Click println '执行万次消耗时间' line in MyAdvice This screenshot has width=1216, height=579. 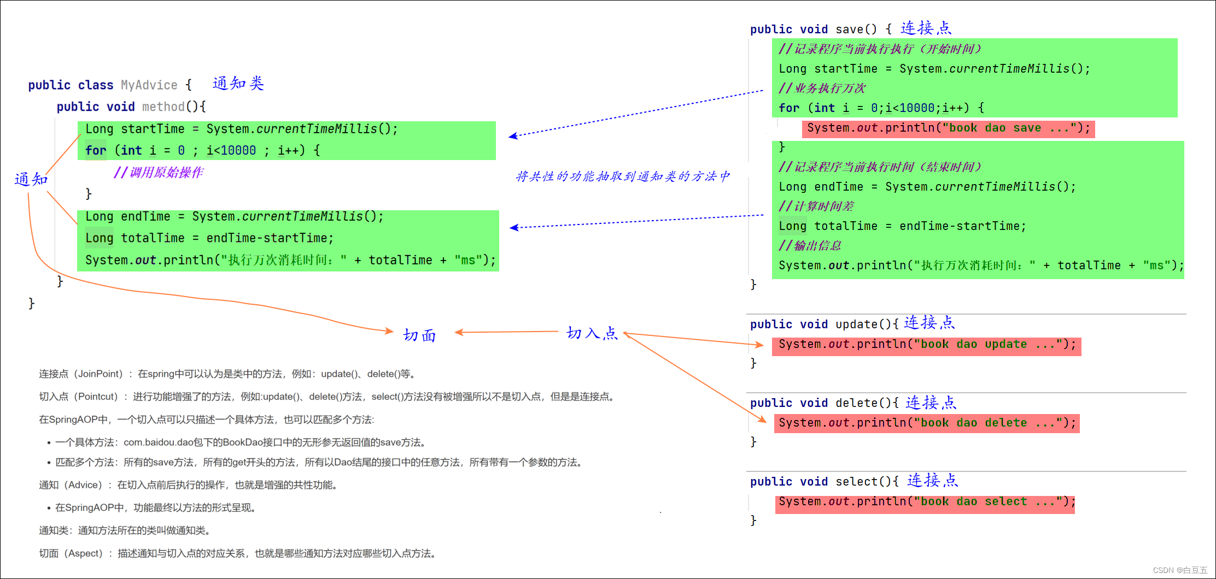click(x=290, y=260)
